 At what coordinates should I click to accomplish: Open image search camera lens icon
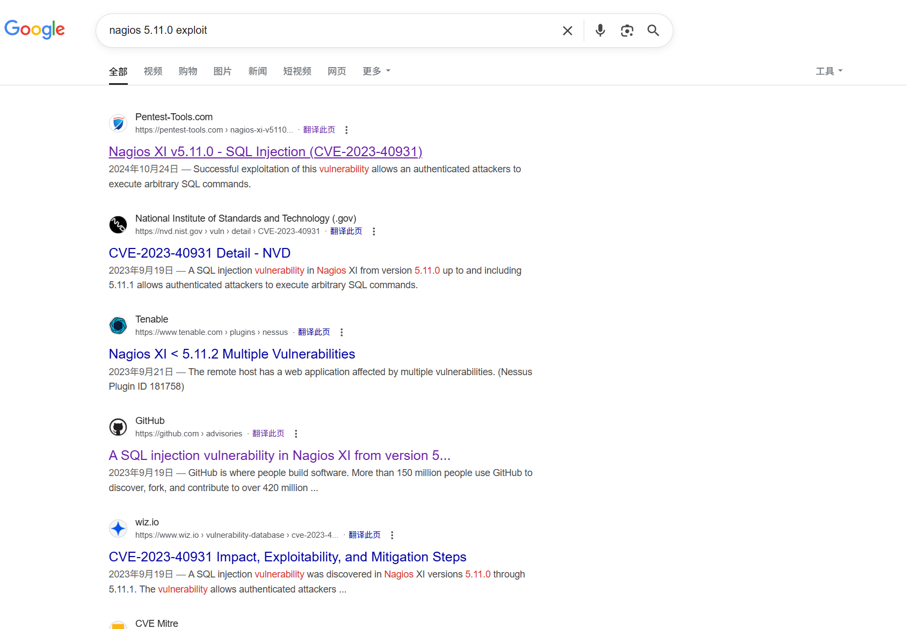tap(627, 31)
